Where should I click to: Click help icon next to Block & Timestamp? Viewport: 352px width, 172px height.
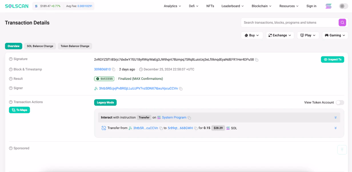[x=11, y=69]
